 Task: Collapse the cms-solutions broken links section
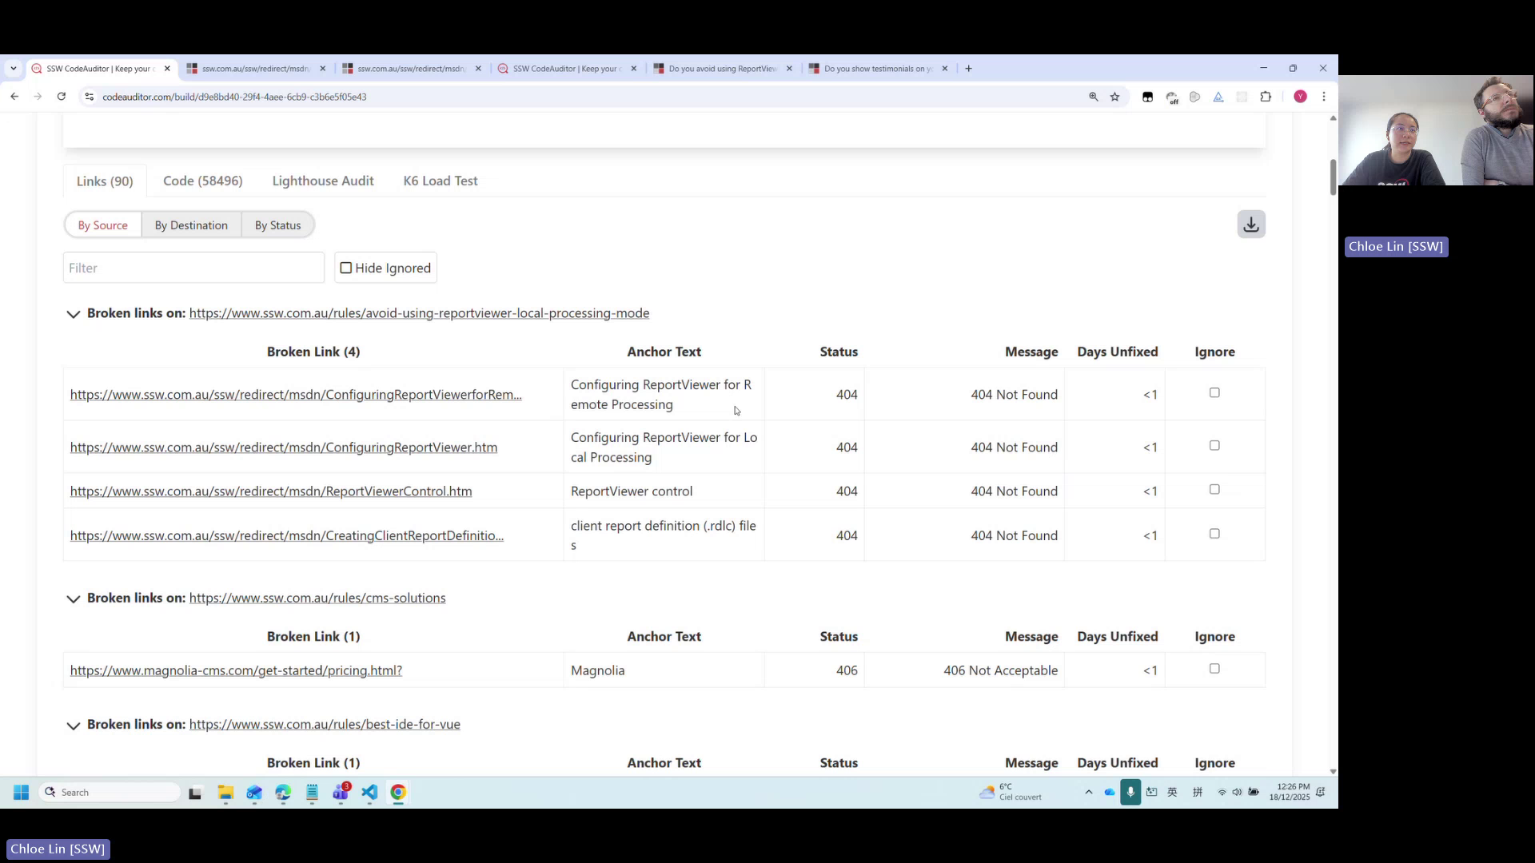point(73,599)
